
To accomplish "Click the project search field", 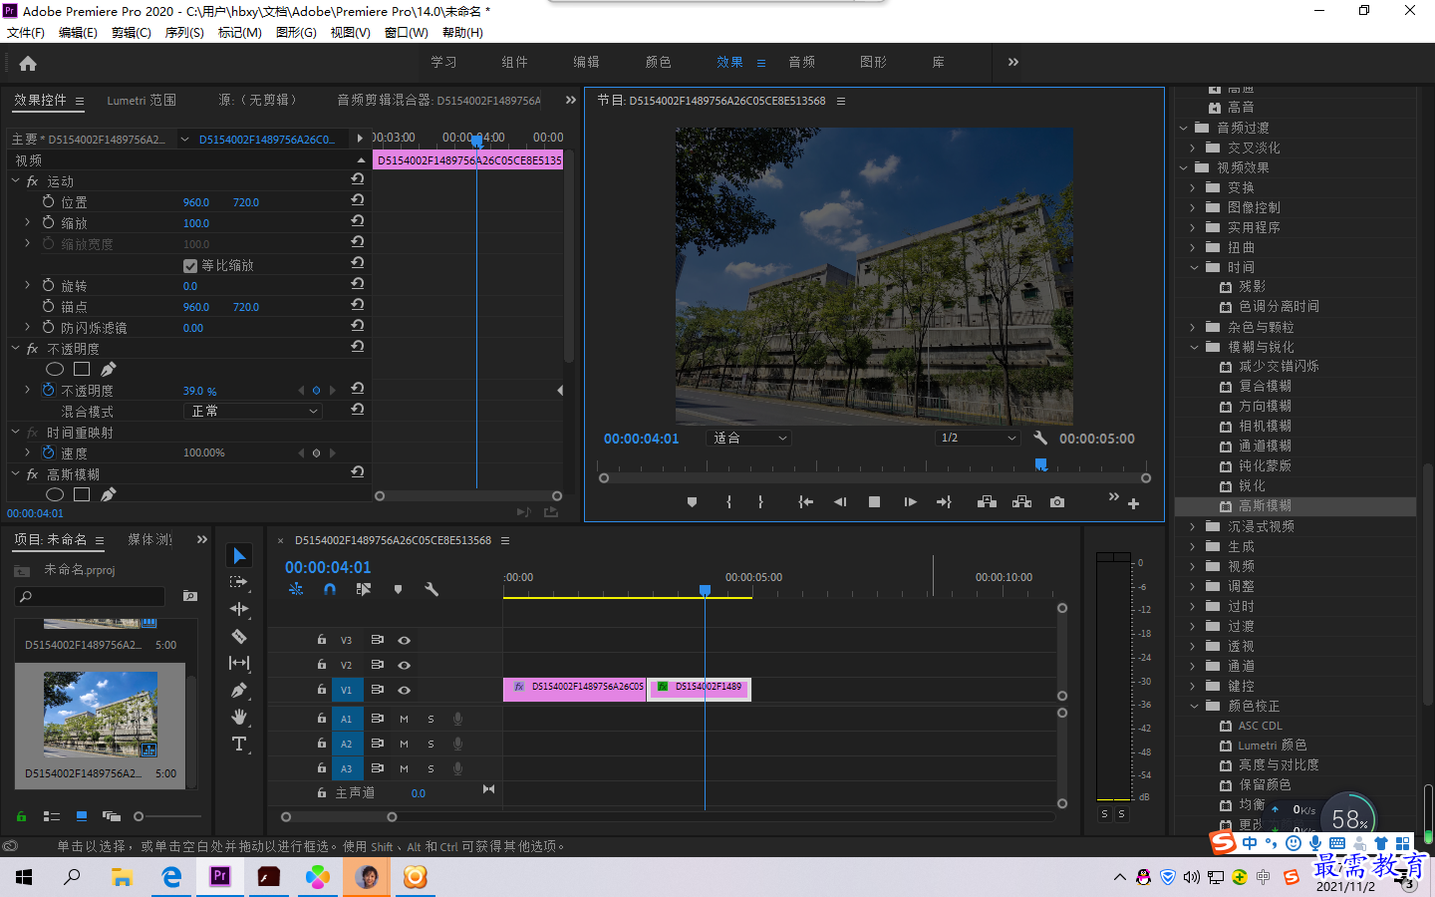I will (x=90, y=596).
